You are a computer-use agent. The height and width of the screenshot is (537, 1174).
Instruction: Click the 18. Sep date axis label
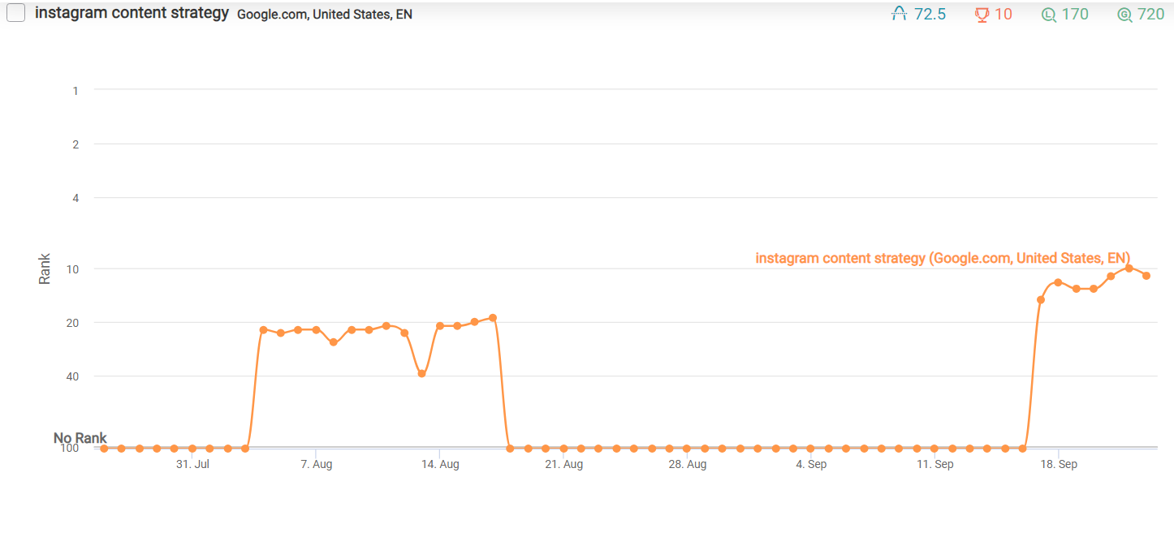pyautogui.click(x=1059, y=465)
